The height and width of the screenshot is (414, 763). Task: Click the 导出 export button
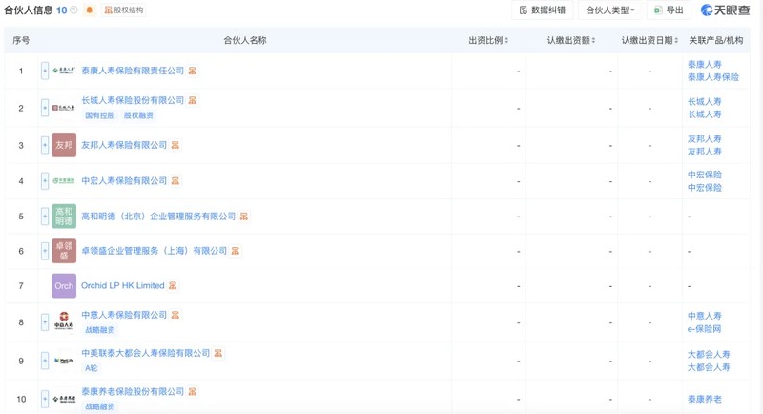point(669,10)
